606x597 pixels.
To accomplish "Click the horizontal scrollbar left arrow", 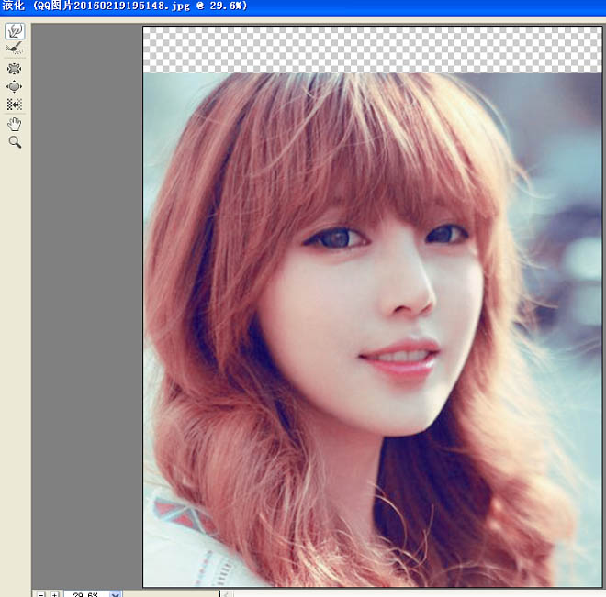I will pyautogui.click(x=228, y=593).
